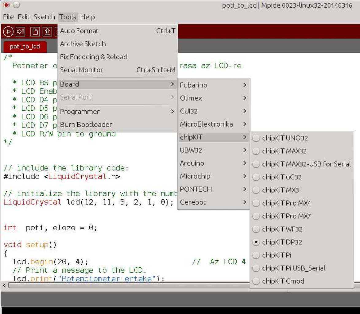Screen dimensions: 360x314
Task: Expand the Cerebot board submenu
Action: [214, 202]
